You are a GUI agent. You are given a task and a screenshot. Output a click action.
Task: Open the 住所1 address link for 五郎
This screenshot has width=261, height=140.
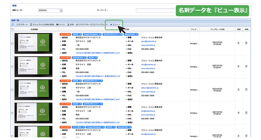(x=98, y=53)
